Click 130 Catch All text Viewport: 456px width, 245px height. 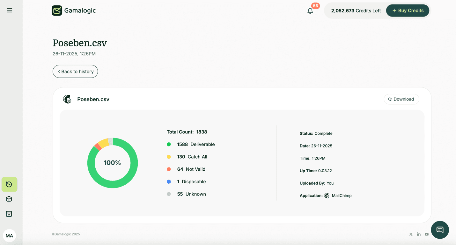coord(192,157)
